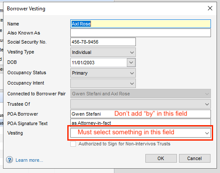The image size is (220, 173).
Task: Click the Social Security No. field
Action: tap(103, 42)
